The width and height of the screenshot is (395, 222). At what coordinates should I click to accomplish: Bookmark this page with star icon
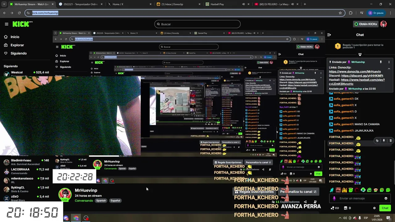pos(340,13)
